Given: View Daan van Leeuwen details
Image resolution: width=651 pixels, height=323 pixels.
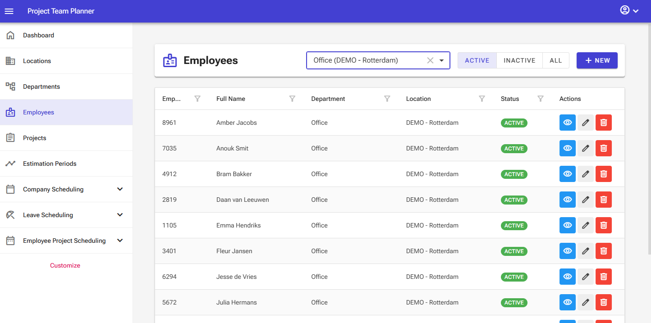Looking at the screenshot, I should [568, 200].
